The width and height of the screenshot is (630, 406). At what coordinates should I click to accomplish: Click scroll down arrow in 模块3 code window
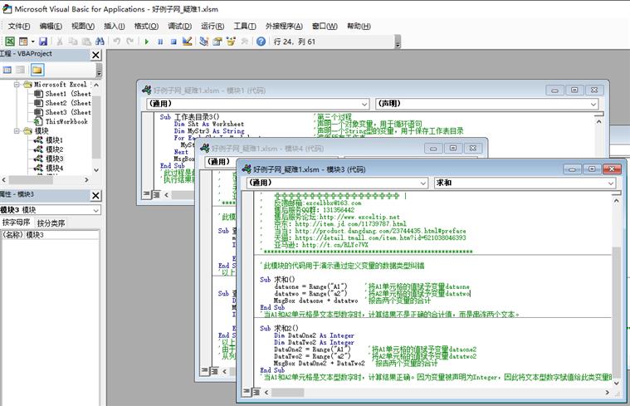[617, 383]
